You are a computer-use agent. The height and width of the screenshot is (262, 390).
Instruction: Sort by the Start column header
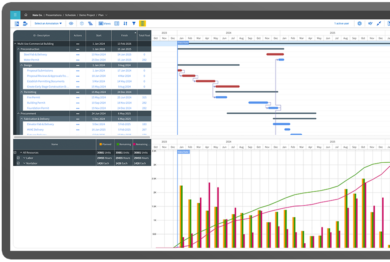[x=99, y=36]
